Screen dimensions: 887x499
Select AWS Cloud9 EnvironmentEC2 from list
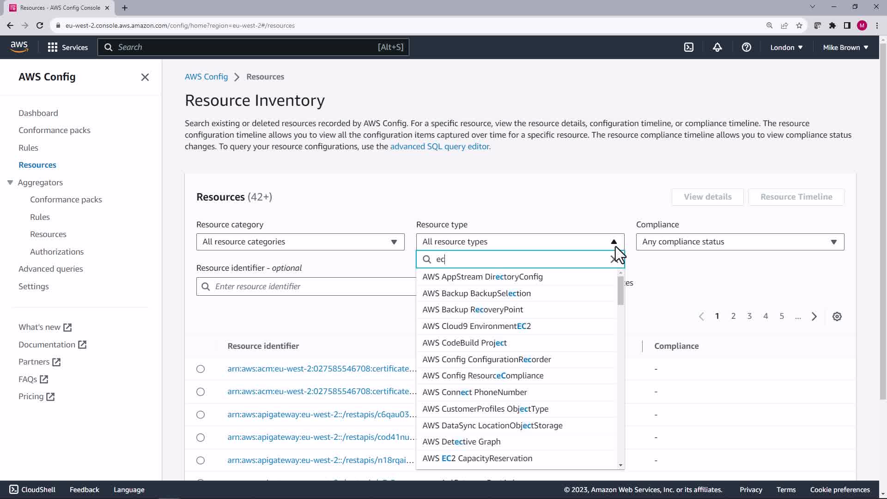click(x=476, y=326)
